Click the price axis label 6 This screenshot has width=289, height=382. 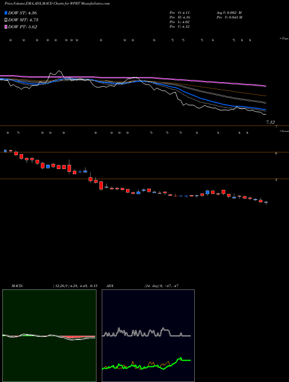coord(276,153)
